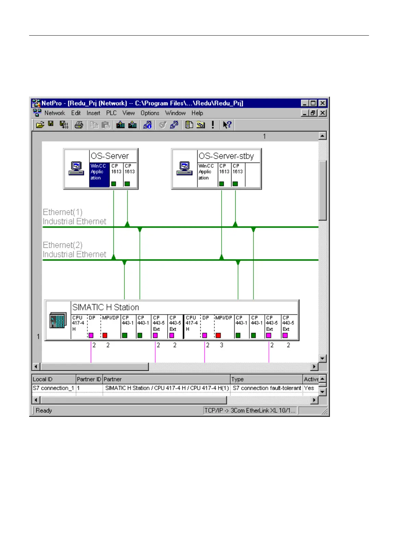This screenshot has width=408, height=544.
Task: Open the Help menu
Action: (x=197, y=113)
